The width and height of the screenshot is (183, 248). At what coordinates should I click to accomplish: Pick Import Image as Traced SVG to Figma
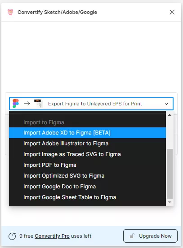coord(87,154)
